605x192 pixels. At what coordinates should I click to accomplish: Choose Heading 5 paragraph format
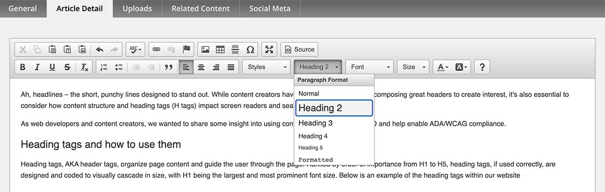334,148
